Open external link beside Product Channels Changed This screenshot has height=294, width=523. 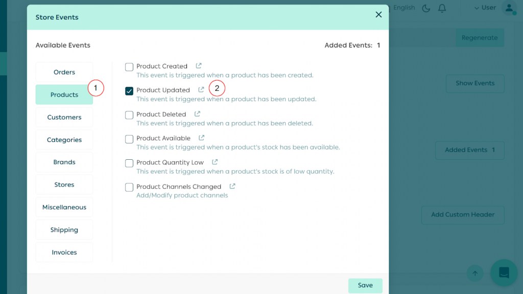[x=232, y=186]
